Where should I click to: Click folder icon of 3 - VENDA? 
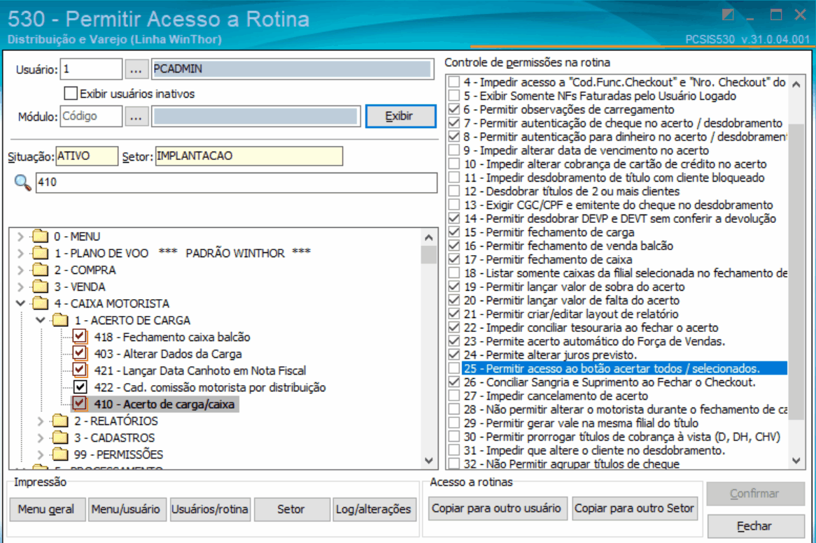coord(40,287)
